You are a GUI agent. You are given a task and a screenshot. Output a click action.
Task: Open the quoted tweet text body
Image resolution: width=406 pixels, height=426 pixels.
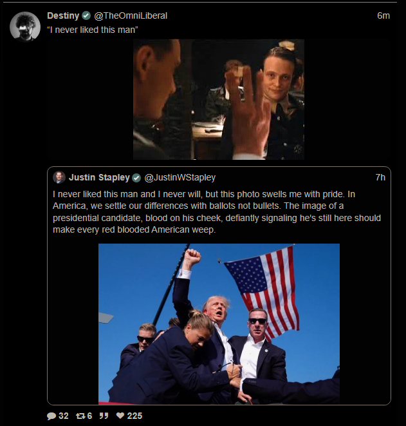click(x=217, y=212)
